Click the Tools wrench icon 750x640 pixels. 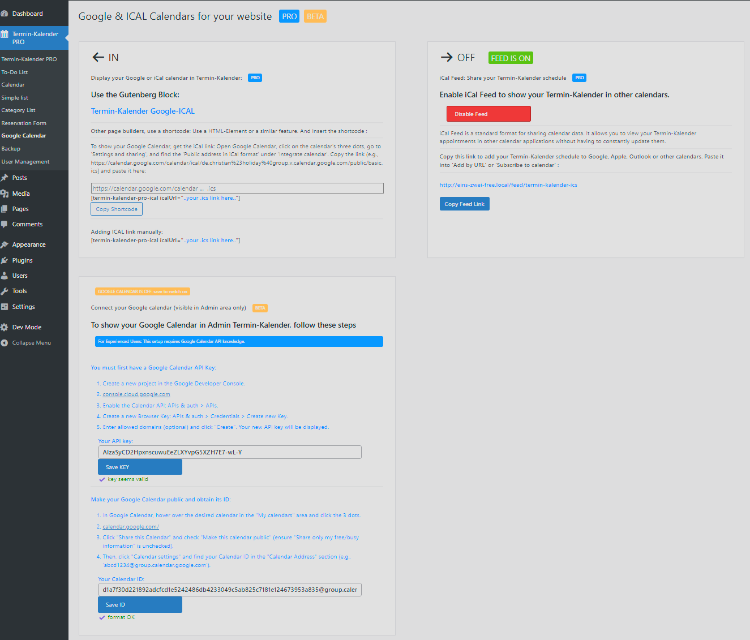click(x=5, y=291)
